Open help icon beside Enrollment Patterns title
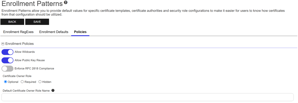 point(66,2)
